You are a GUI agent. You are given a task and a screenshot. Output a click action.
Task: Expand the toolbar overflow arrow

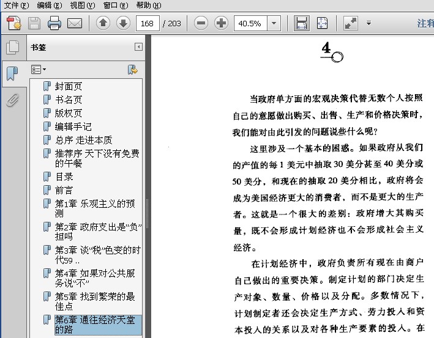coord(369,24)
